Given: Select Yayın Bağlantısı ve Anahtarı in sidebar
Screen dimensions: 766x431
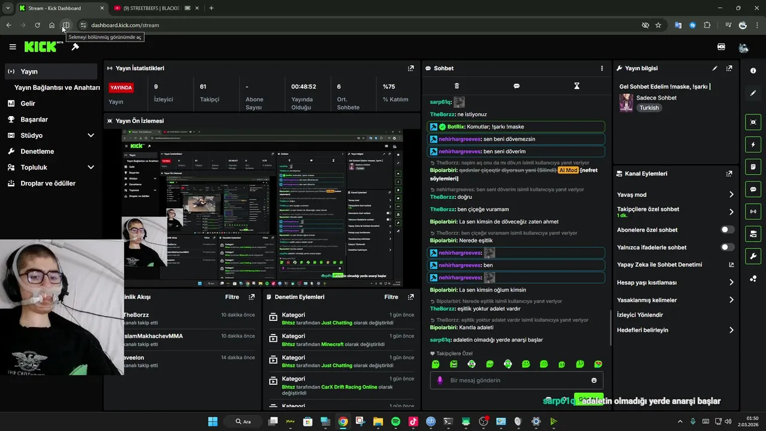Looking at the screenshot, I should point(57,87).
